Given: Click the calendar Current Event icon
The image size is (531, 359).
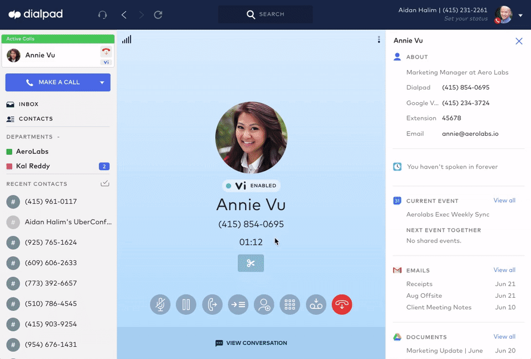Looking at the screenshot, I should pos(397,201).
